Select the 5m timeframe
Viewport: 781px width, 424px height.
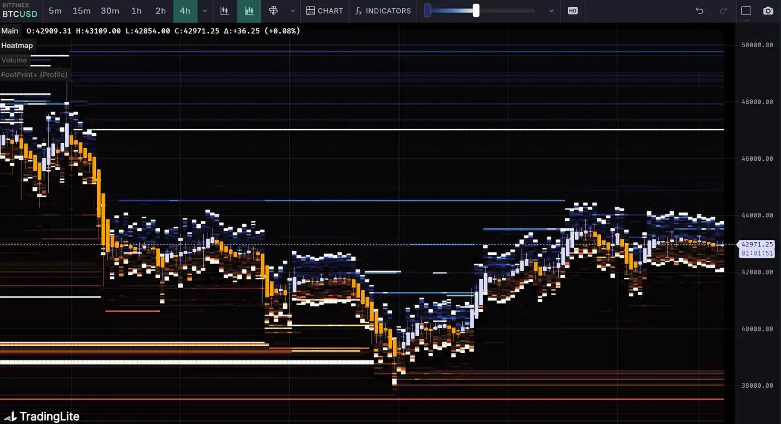[x=55, y=11]
